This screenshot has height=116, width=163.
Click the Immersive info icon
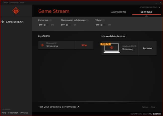[x=50, y=20]
